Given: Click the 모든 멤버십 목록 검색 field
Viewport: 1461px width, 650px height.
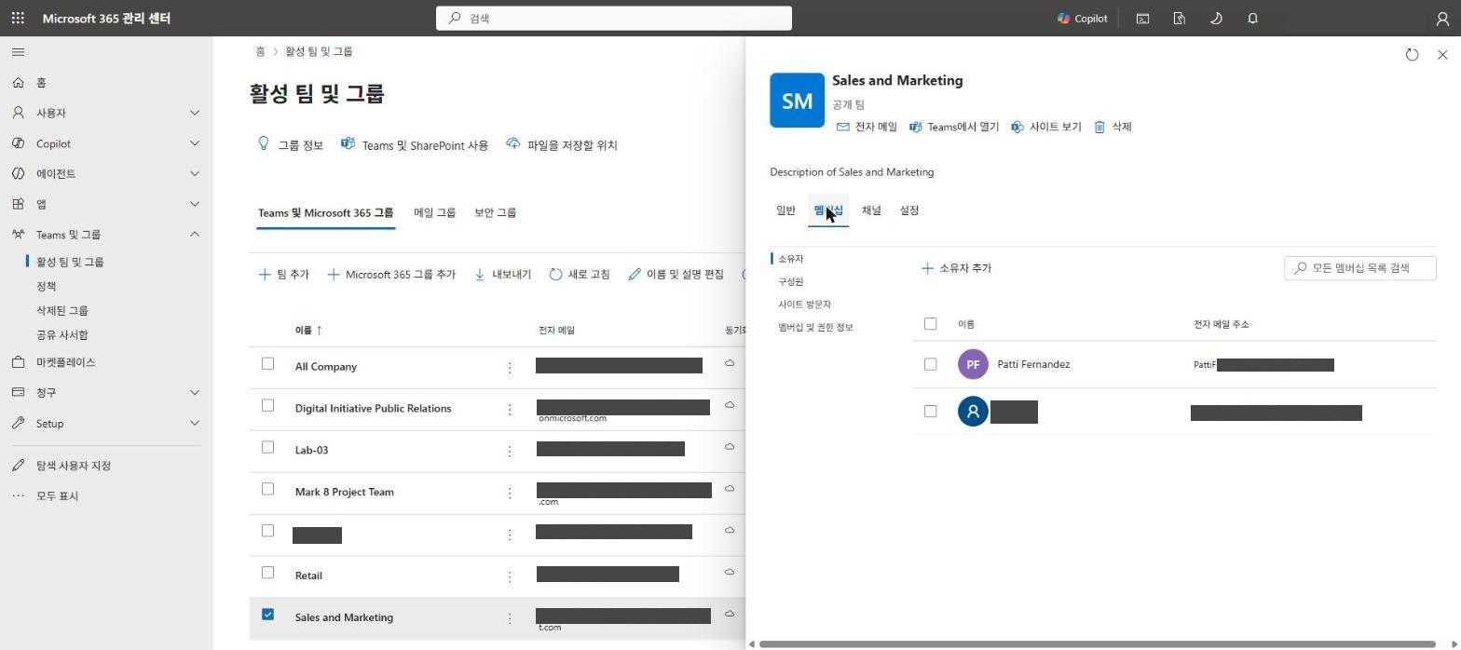Looking at the screenshot, I should pos(1360,268).
